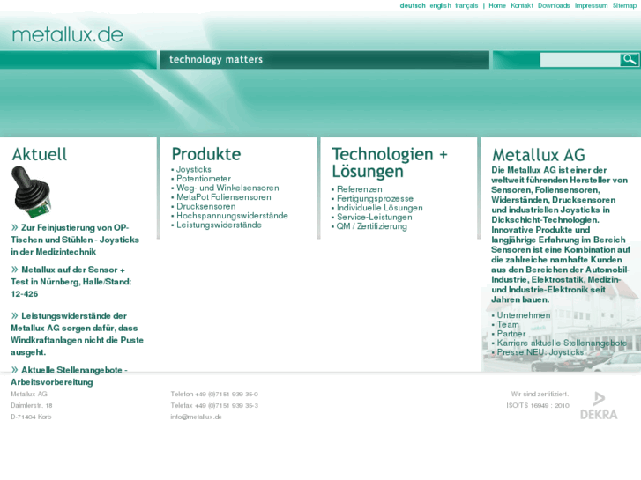Go to the Kontakt page

(x=522, y=5)
